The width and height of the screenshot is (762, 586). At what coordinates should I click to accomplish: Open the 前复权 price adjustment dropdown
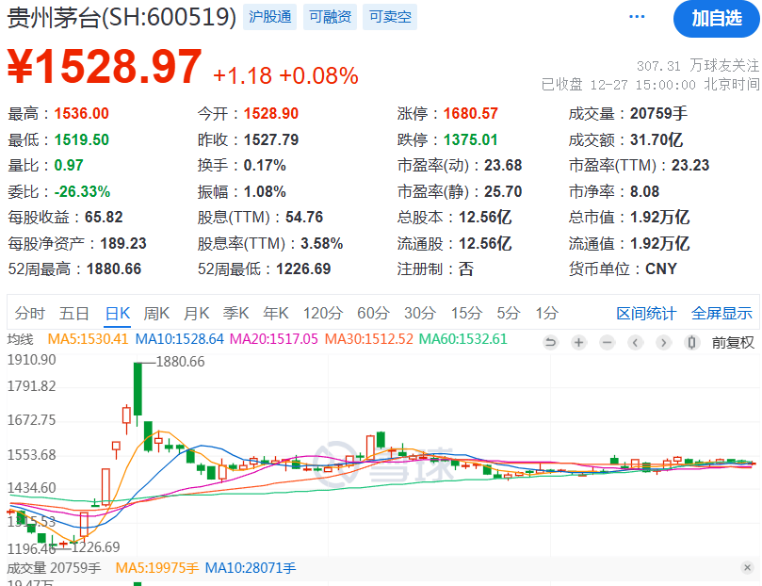734,342
